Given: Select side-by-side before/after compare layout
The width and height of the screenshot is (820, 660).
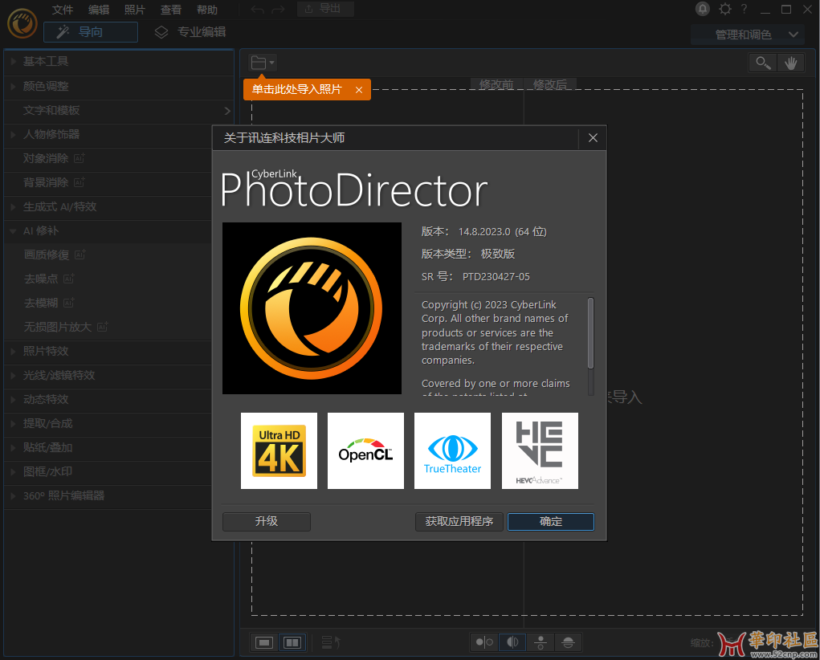Looking at the screenshot, I should click(484, 642).
